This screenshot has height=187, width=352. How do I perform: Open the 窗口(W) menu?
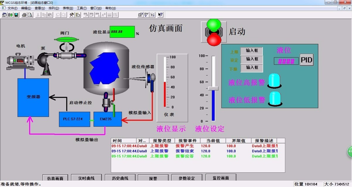(96, 8)
